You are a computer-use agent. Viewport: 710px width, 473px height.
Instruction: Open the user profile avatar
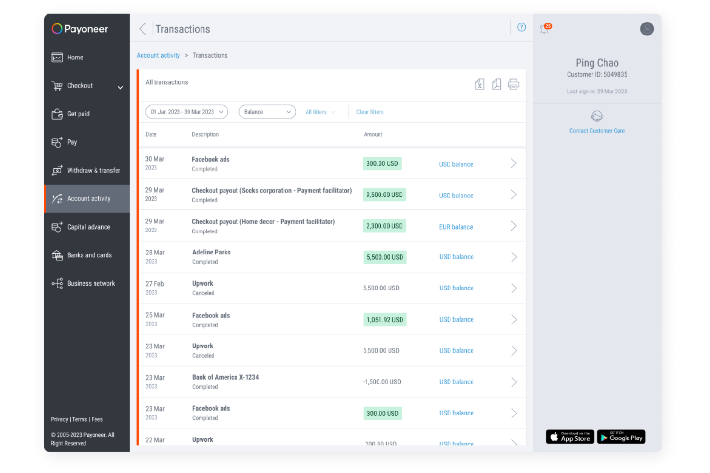tap(647, 29)
